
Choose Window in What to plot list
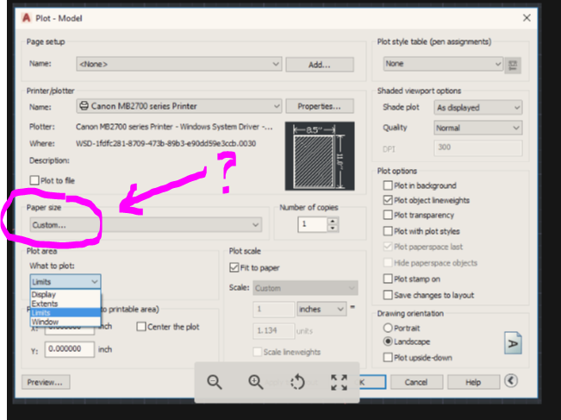(65, 322)
